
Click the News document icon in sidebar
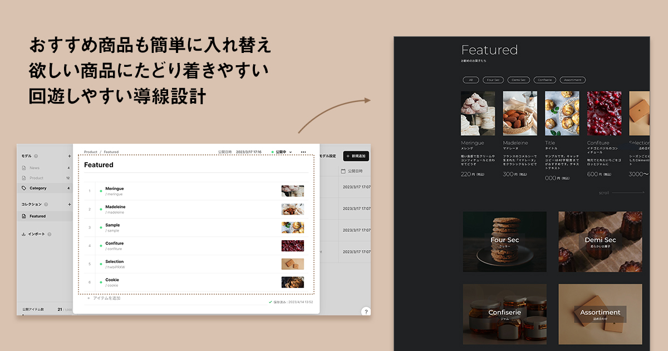pos(24,168)
